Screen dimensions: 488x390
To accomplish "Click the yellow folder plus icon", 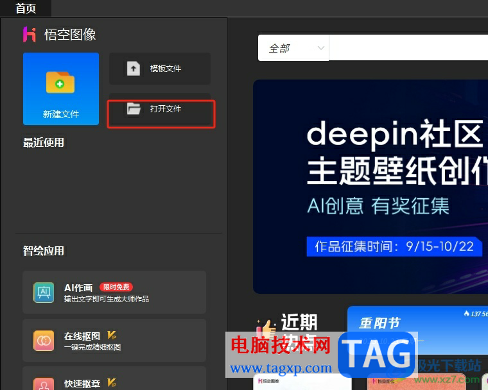I will click(x=60, y=82).
